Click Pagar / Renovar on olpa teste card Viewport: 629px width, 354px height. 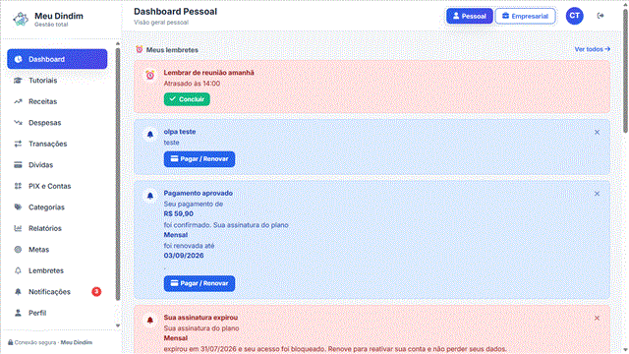pyautogui.click(x=200, y=159)
